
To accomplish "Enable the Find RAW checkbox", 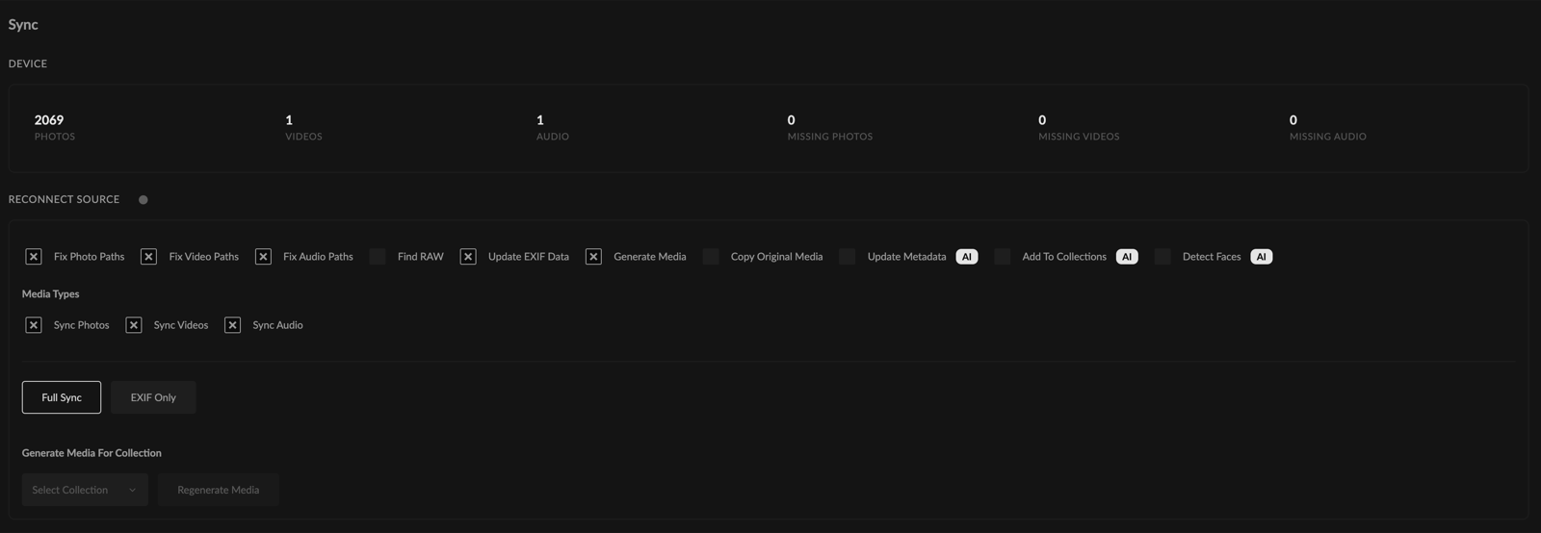I will tap(378, 257).
